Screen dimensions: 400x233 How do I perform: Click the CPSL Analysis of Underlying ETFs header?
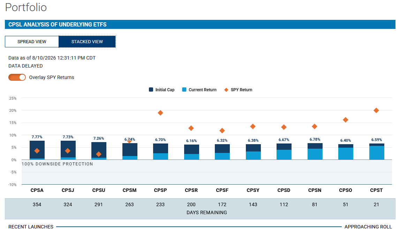coord(58,24)
